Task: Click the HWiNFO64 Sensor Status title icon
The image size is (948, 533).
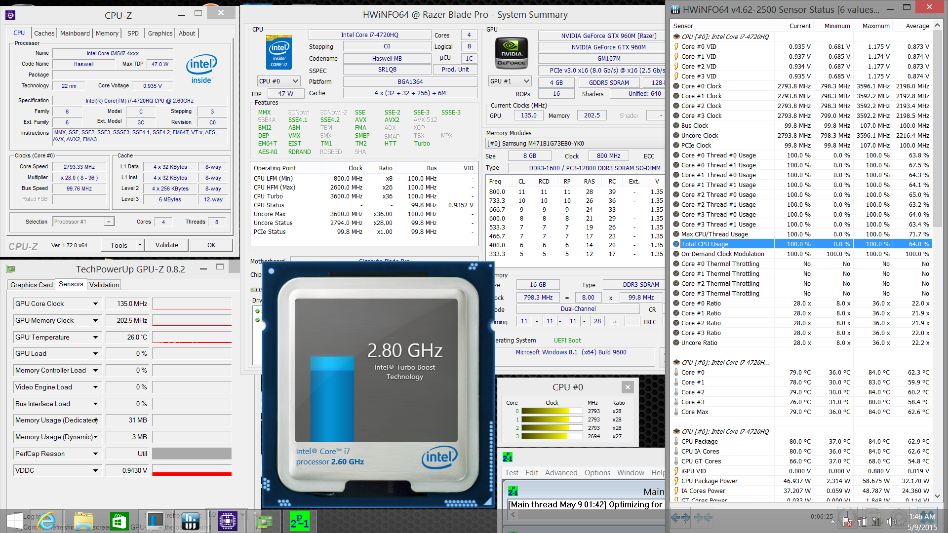Action: pos(674,9)
